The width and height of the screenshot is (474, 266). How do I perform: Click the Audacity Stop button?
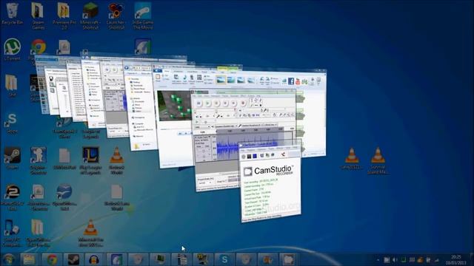(x=216, y=103)
